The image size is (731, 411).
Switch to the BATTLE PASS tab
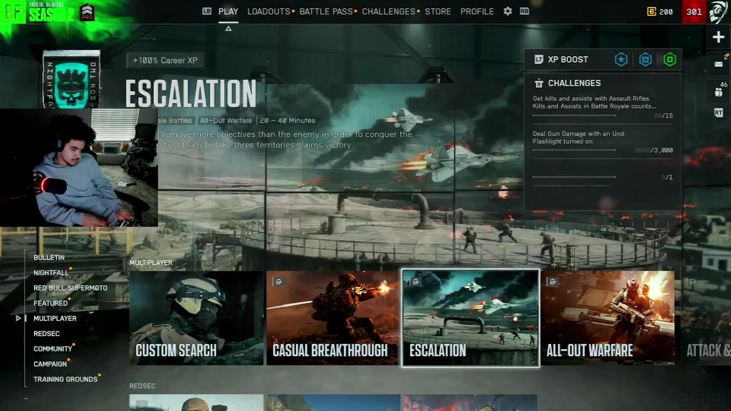327,11
